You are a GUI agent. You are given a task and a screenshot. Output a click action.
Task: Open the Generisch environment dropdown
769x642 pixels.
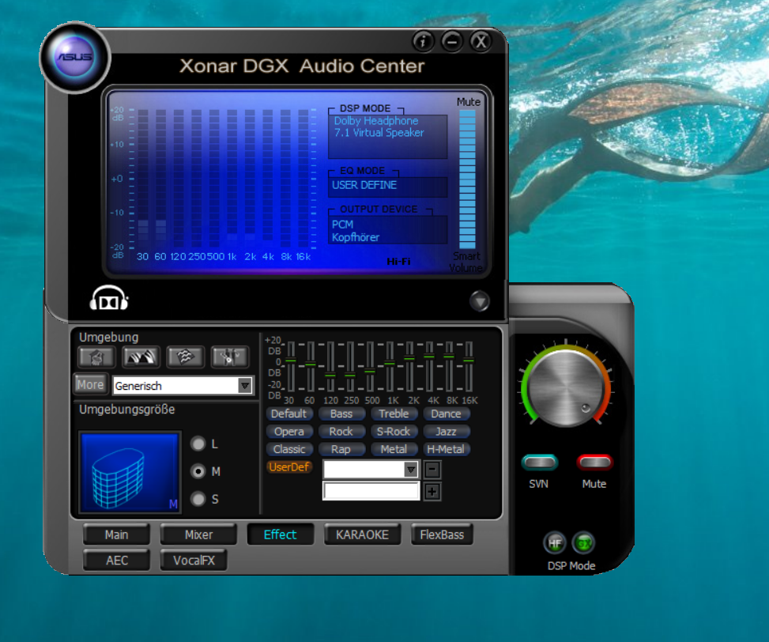coord(183,386)
